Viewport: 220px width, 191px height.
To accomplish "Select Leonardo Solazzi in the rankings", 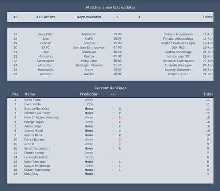I will click(36, 157).
